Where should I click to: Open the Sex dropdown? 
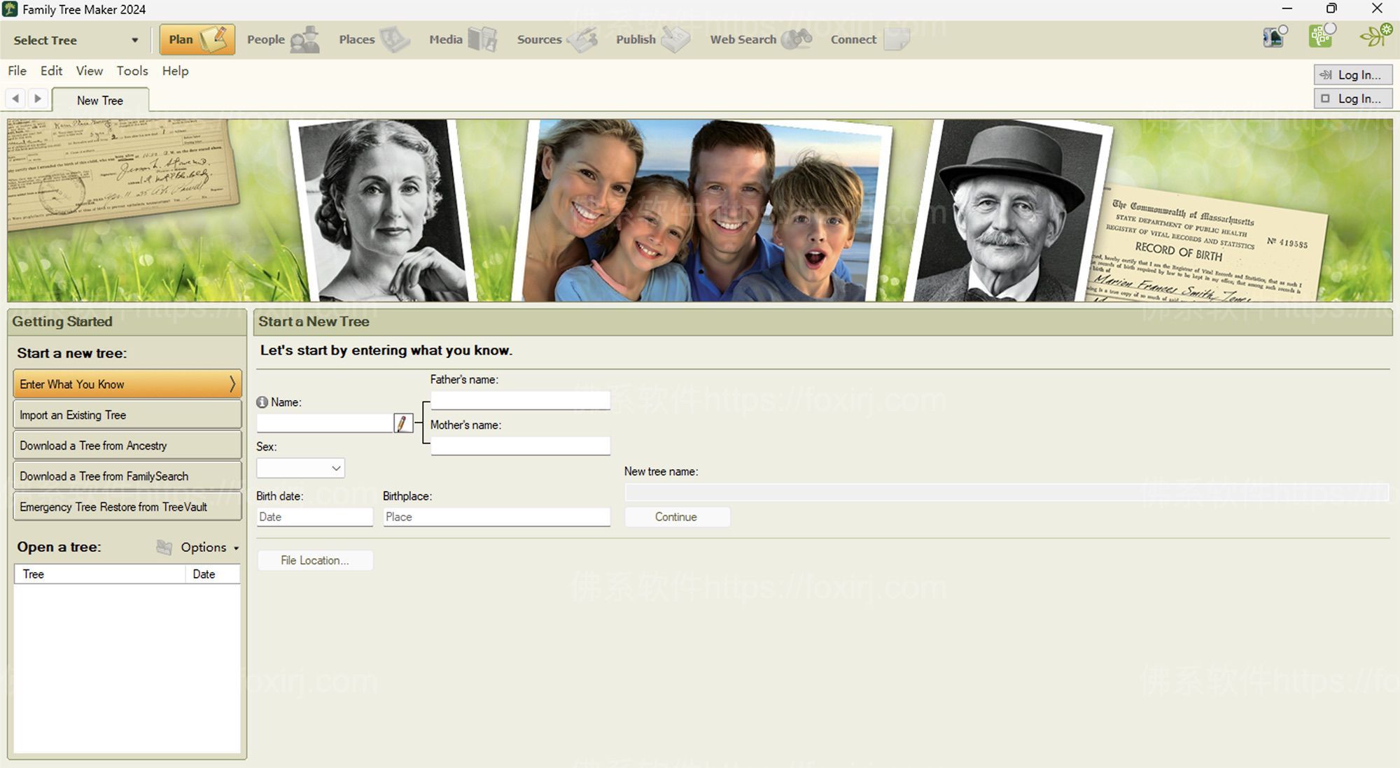[x=300, y=467]
